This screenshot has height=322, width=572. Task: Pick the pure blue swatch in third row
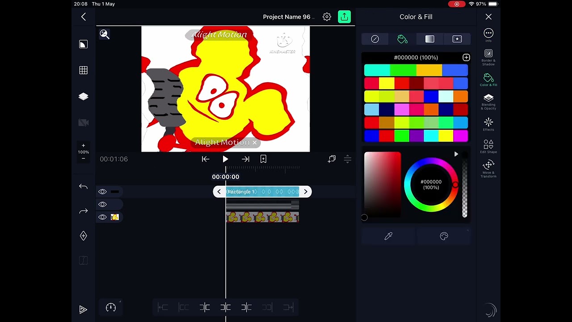click(x=431, y=96)
